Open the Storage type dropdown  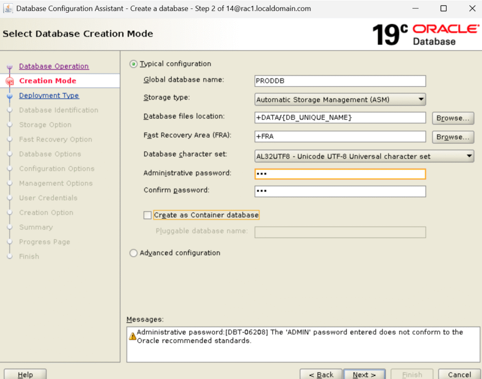click(340, 100)
